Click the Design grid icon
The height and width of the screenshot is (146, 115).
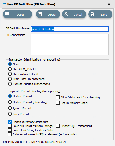click(7, 15)
